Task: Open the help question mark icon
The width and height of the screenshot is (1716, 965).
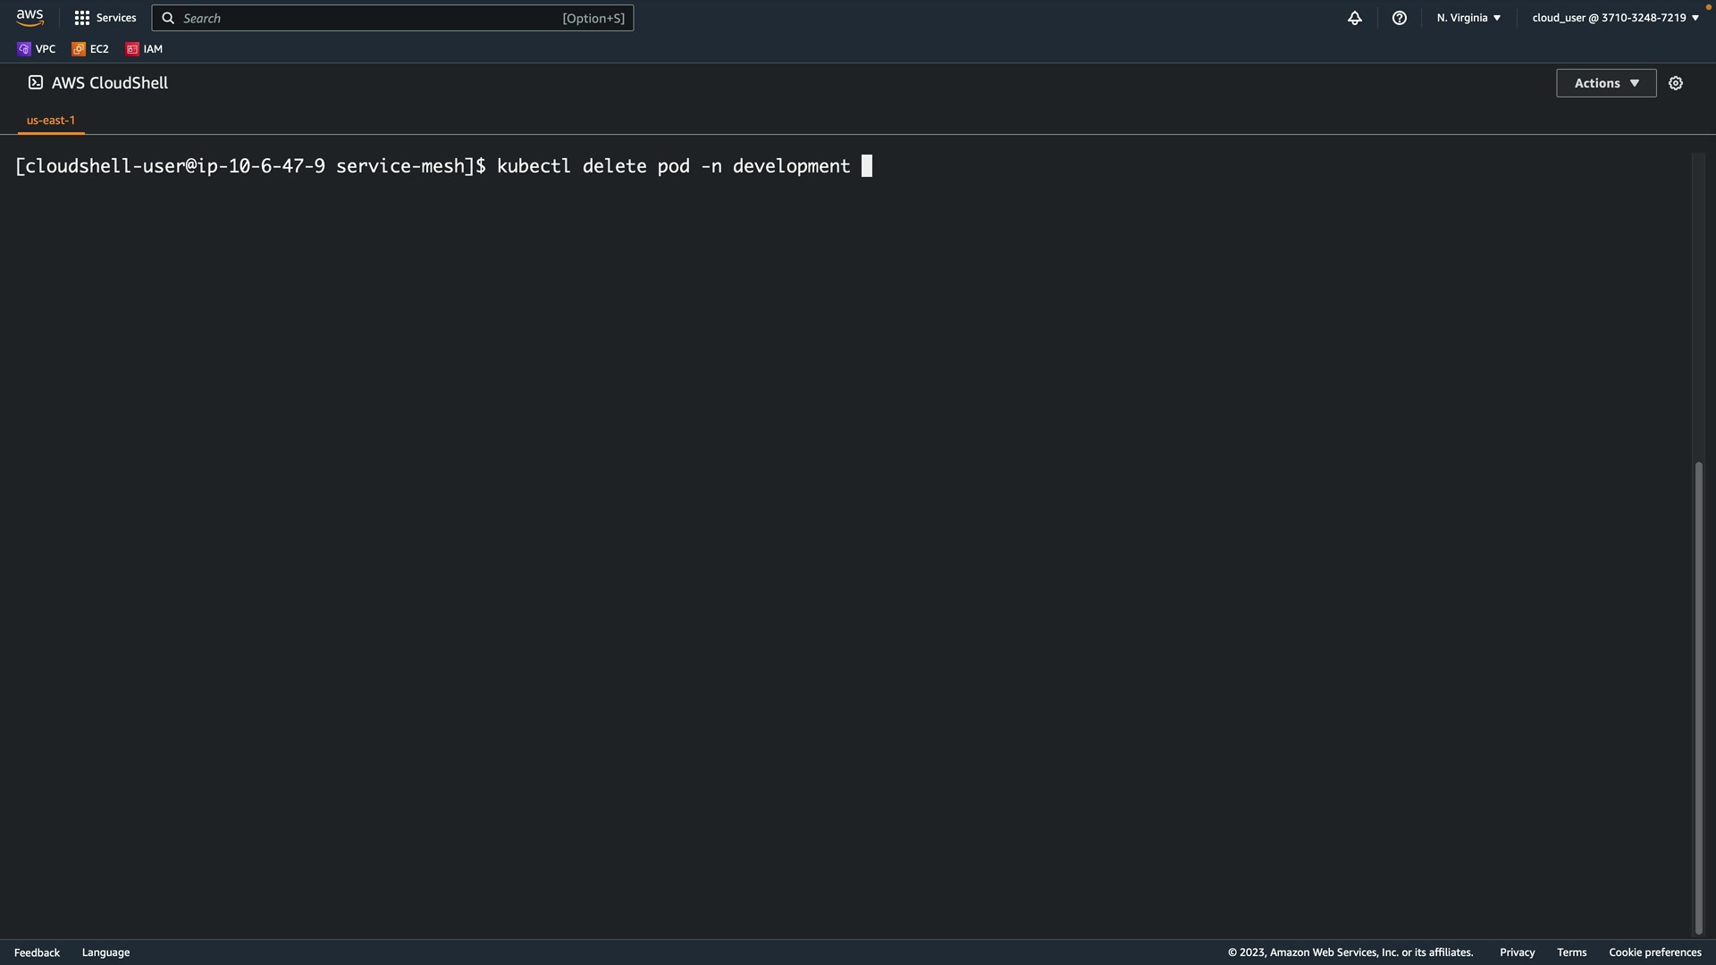Action: click(x=1400, y=18)
